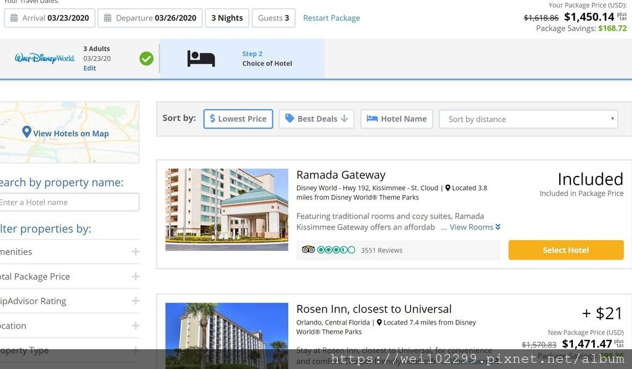This screenshot has height=369, width=632.
Task: Click the bed icon for Step 2
Action: click(x=201, y=59)
